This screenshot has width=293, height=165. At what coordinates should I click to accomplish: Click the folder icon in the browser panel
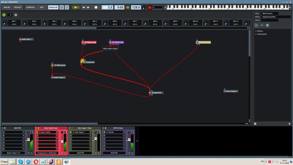pyautogui.click(x=256, y=25)
